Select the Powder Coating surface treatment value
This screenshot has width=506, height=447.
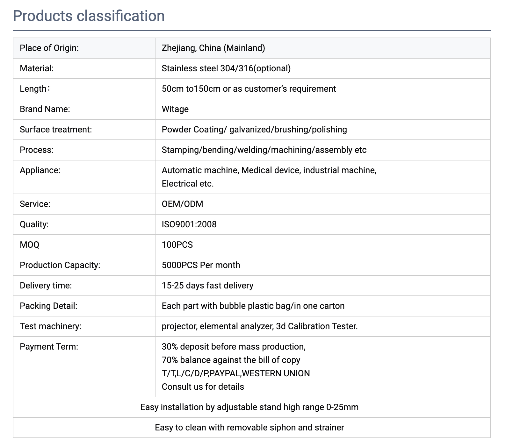[x=254, y=130]
